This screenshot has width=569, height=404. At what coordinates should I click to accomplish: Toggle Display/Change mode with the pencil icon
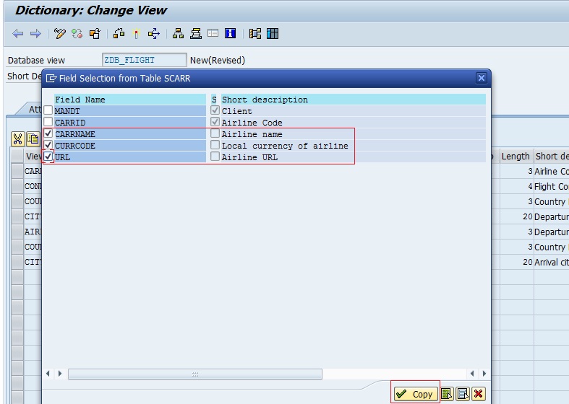tap(60, 34)
